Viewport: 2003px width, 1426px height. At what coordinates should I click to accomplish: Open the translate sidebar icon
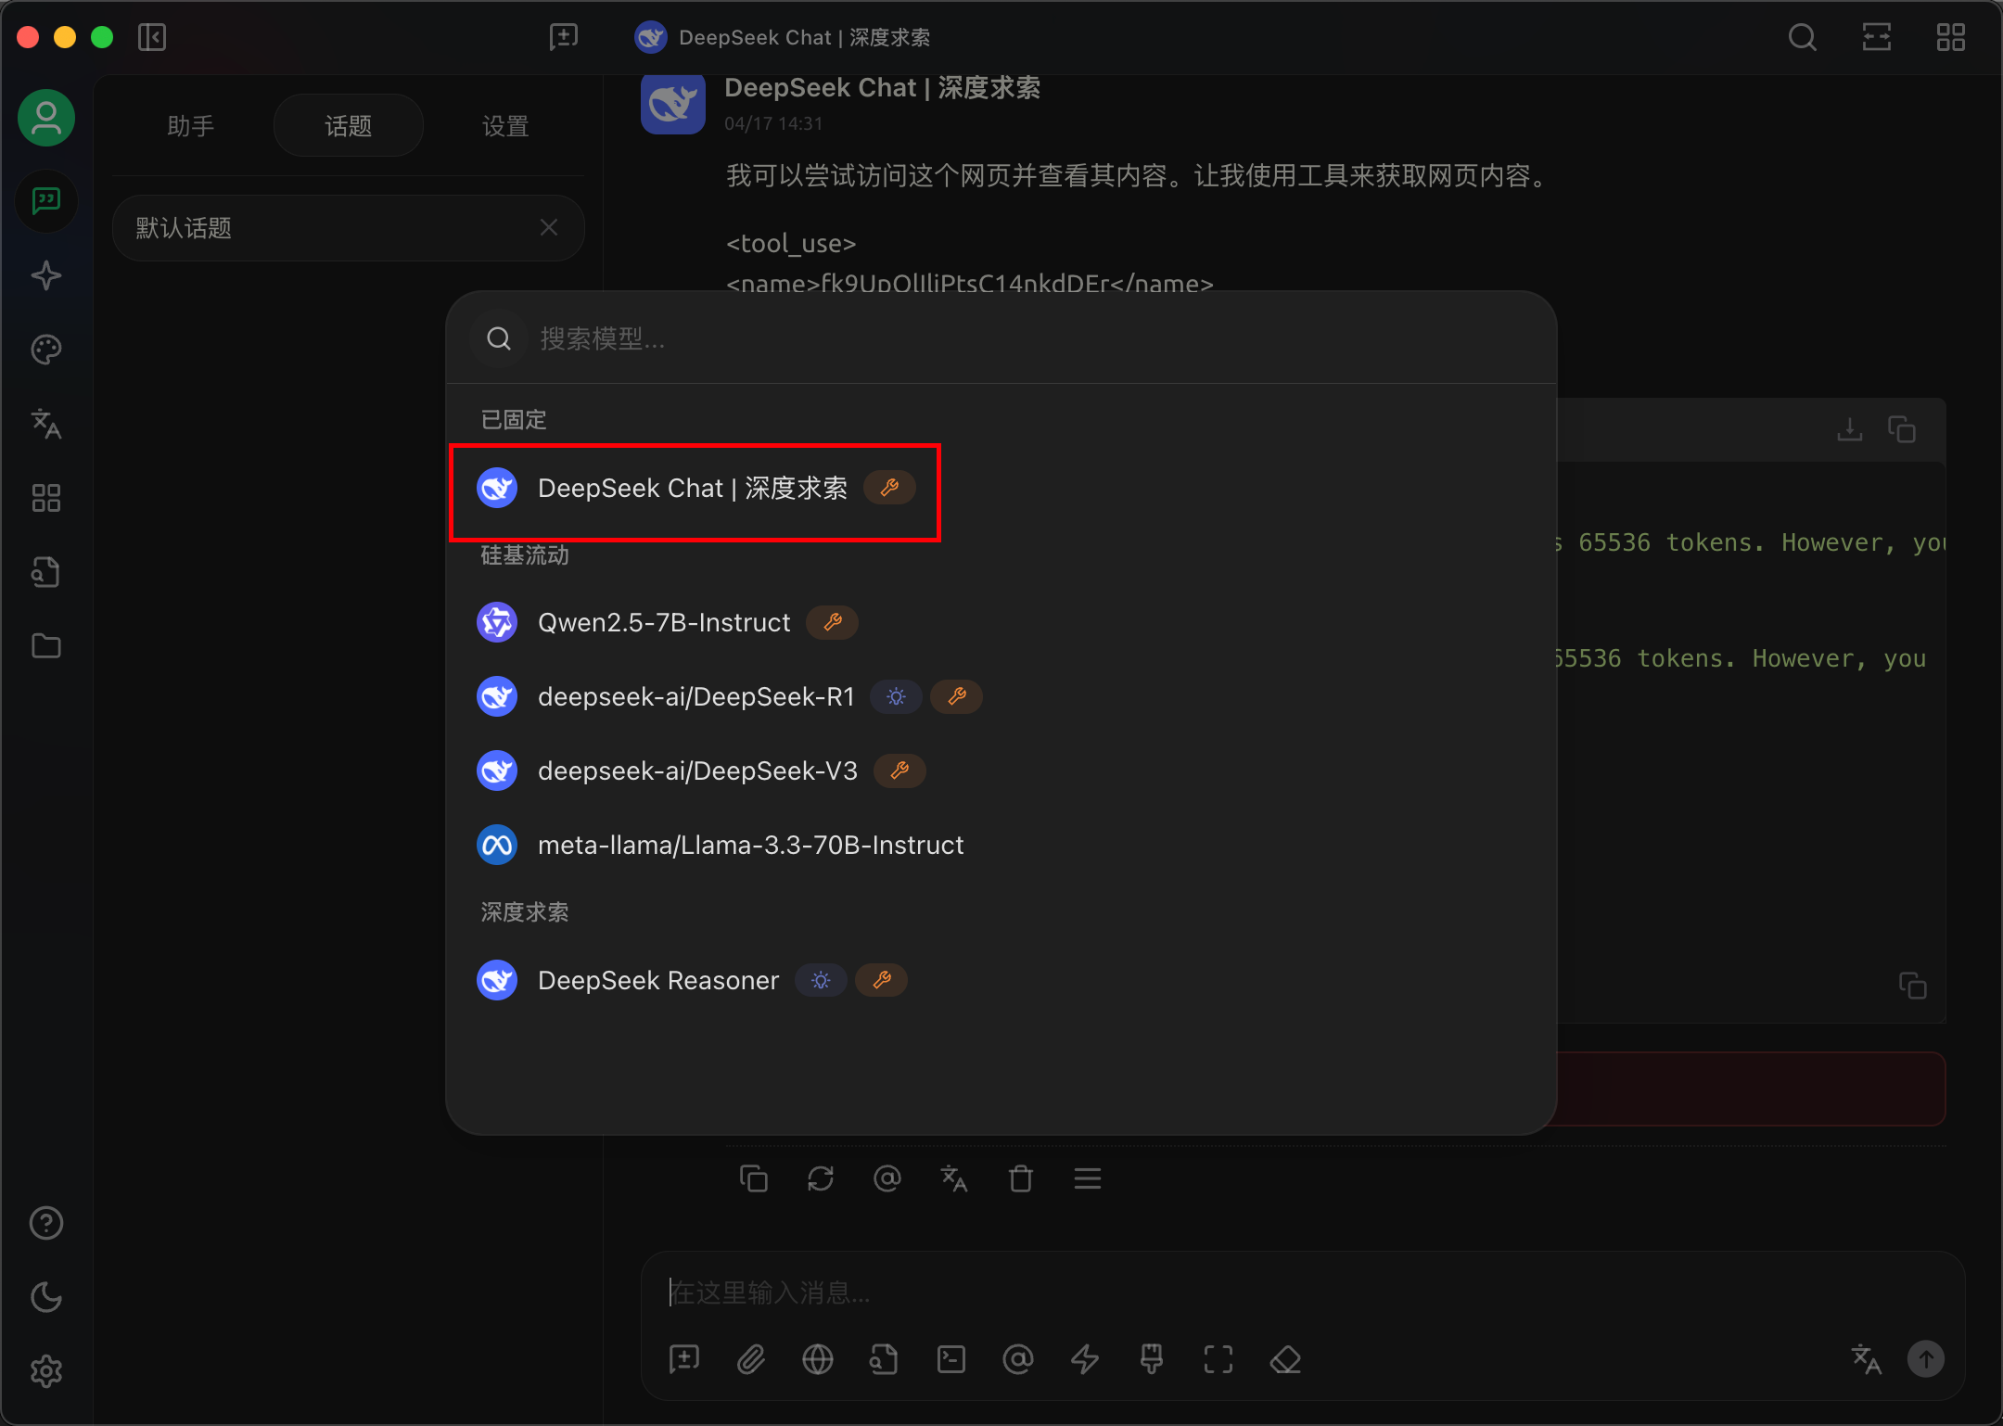point(46,424)
